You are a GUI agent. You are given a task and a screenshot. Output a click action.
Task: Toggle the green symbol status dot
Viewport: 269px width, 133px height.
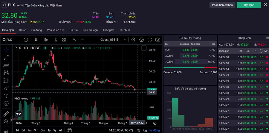45,48
